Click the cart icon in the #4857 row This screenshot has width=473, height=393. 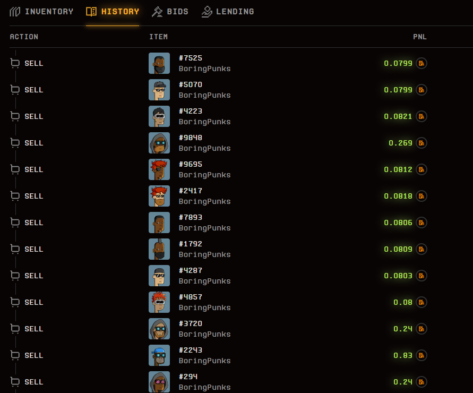click(15, 302)
